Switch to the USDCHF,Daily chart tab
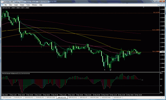 click(95, 97)
